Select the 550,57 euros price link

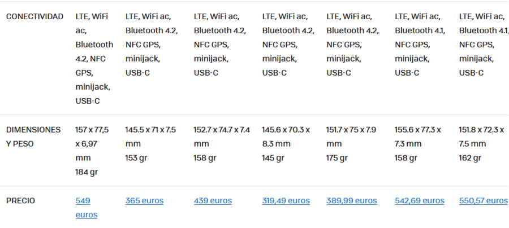[x=484, y=201]
